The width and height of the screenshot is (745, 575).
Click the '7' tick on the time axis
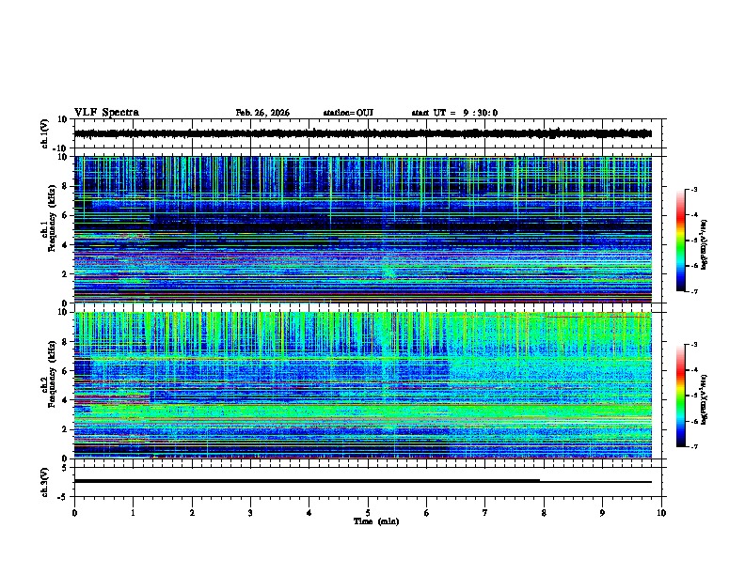pyautogui.click(x=485, y=513)
